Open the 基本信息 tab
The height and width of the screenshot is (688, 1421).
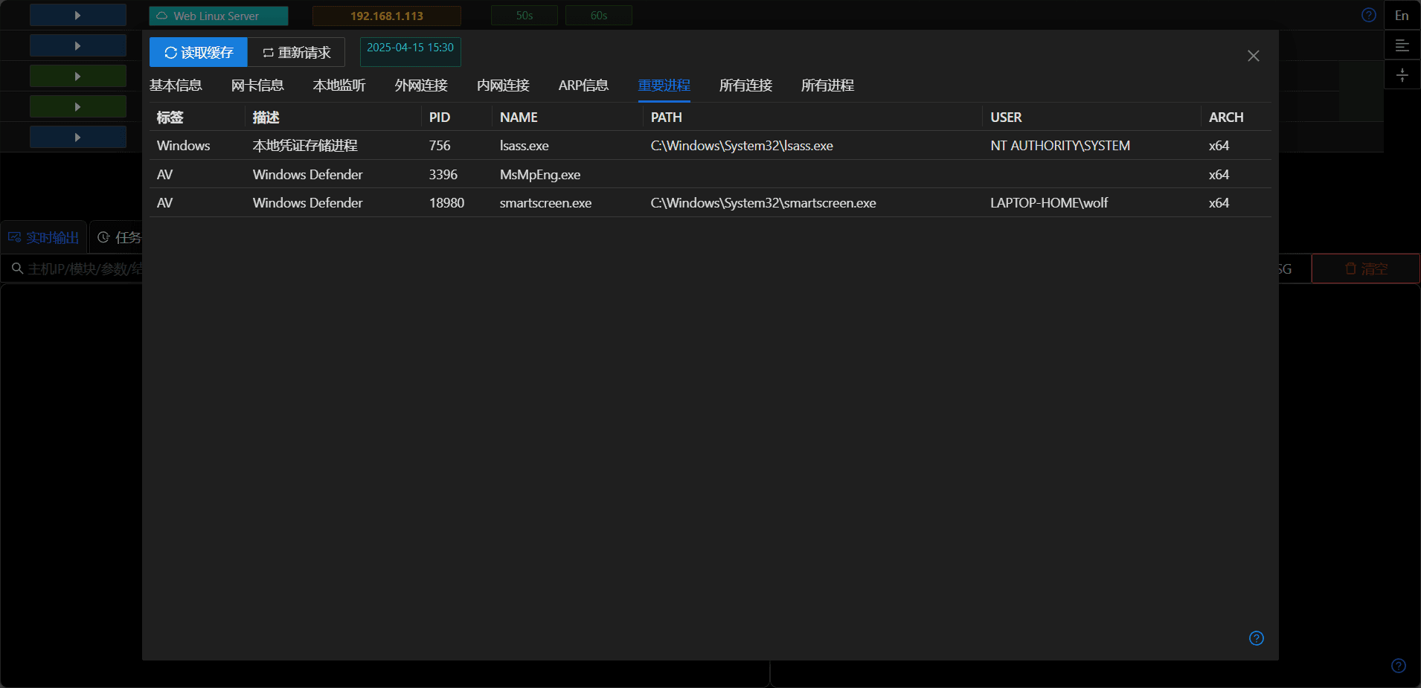click(x=176, y=86)
